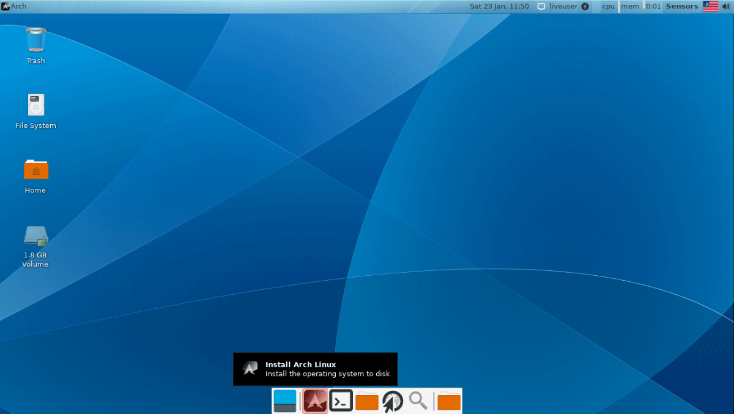Open the Sensors panel plugin
The image size is (734, 414).
point(682,6)
